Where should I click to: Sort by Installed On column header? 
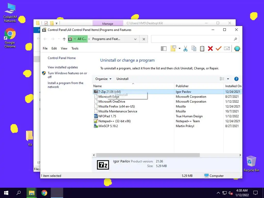233,86
